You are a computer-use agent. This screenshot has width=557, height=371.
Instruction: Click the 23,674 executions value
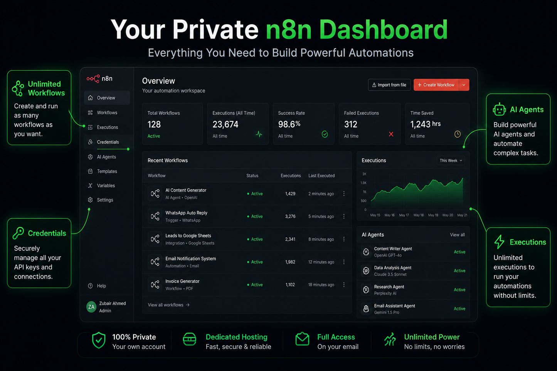click(225, 124)
